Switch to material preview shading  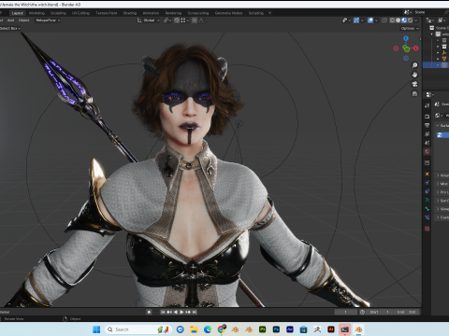coord(404,21)
